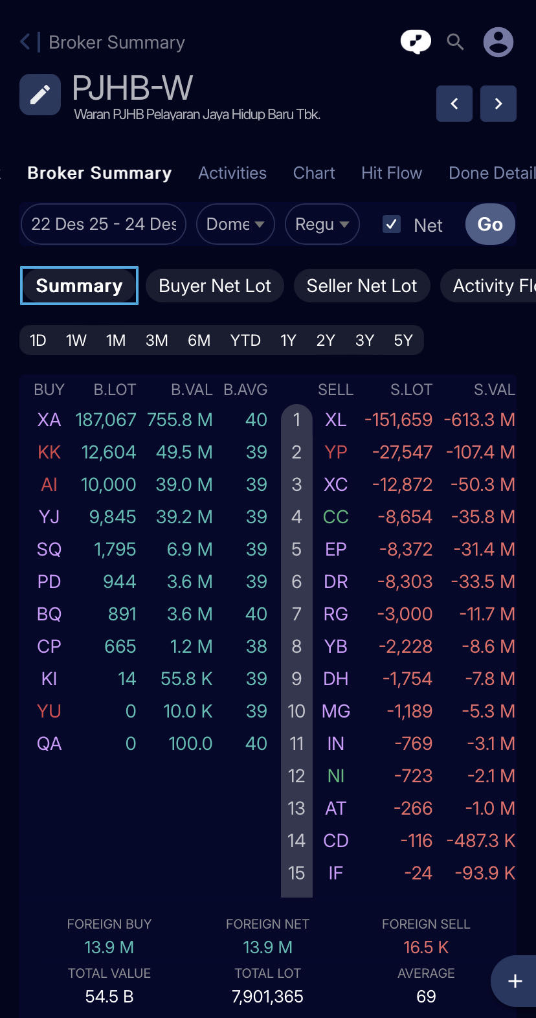Switch to the Chart tab
The height and width of the screenshot is (1018, 536).
[314, 173]
